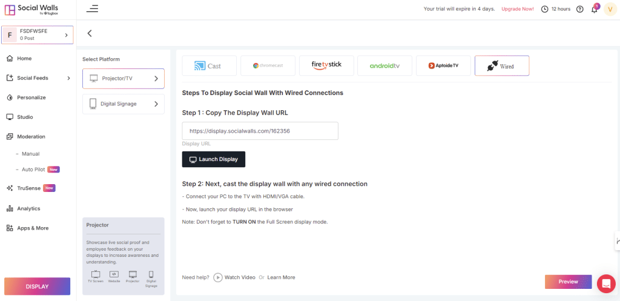
Task: Click the Projector icon in Projector card
Action: 133,274
